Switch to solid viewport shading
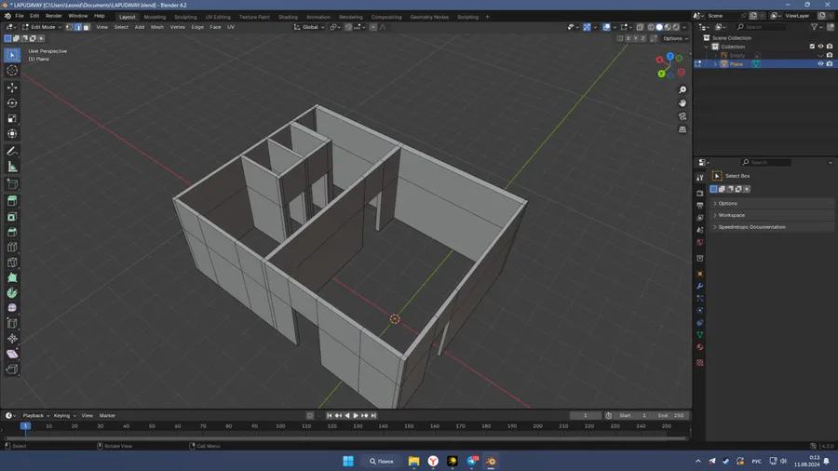The width and height of the screenshot is (838, 471). click(659, 27)
